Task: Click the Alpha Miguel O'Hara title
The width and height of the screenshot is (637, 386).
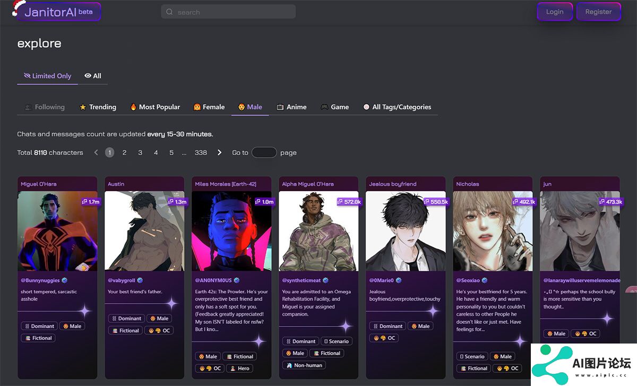Action: point(308,184)
